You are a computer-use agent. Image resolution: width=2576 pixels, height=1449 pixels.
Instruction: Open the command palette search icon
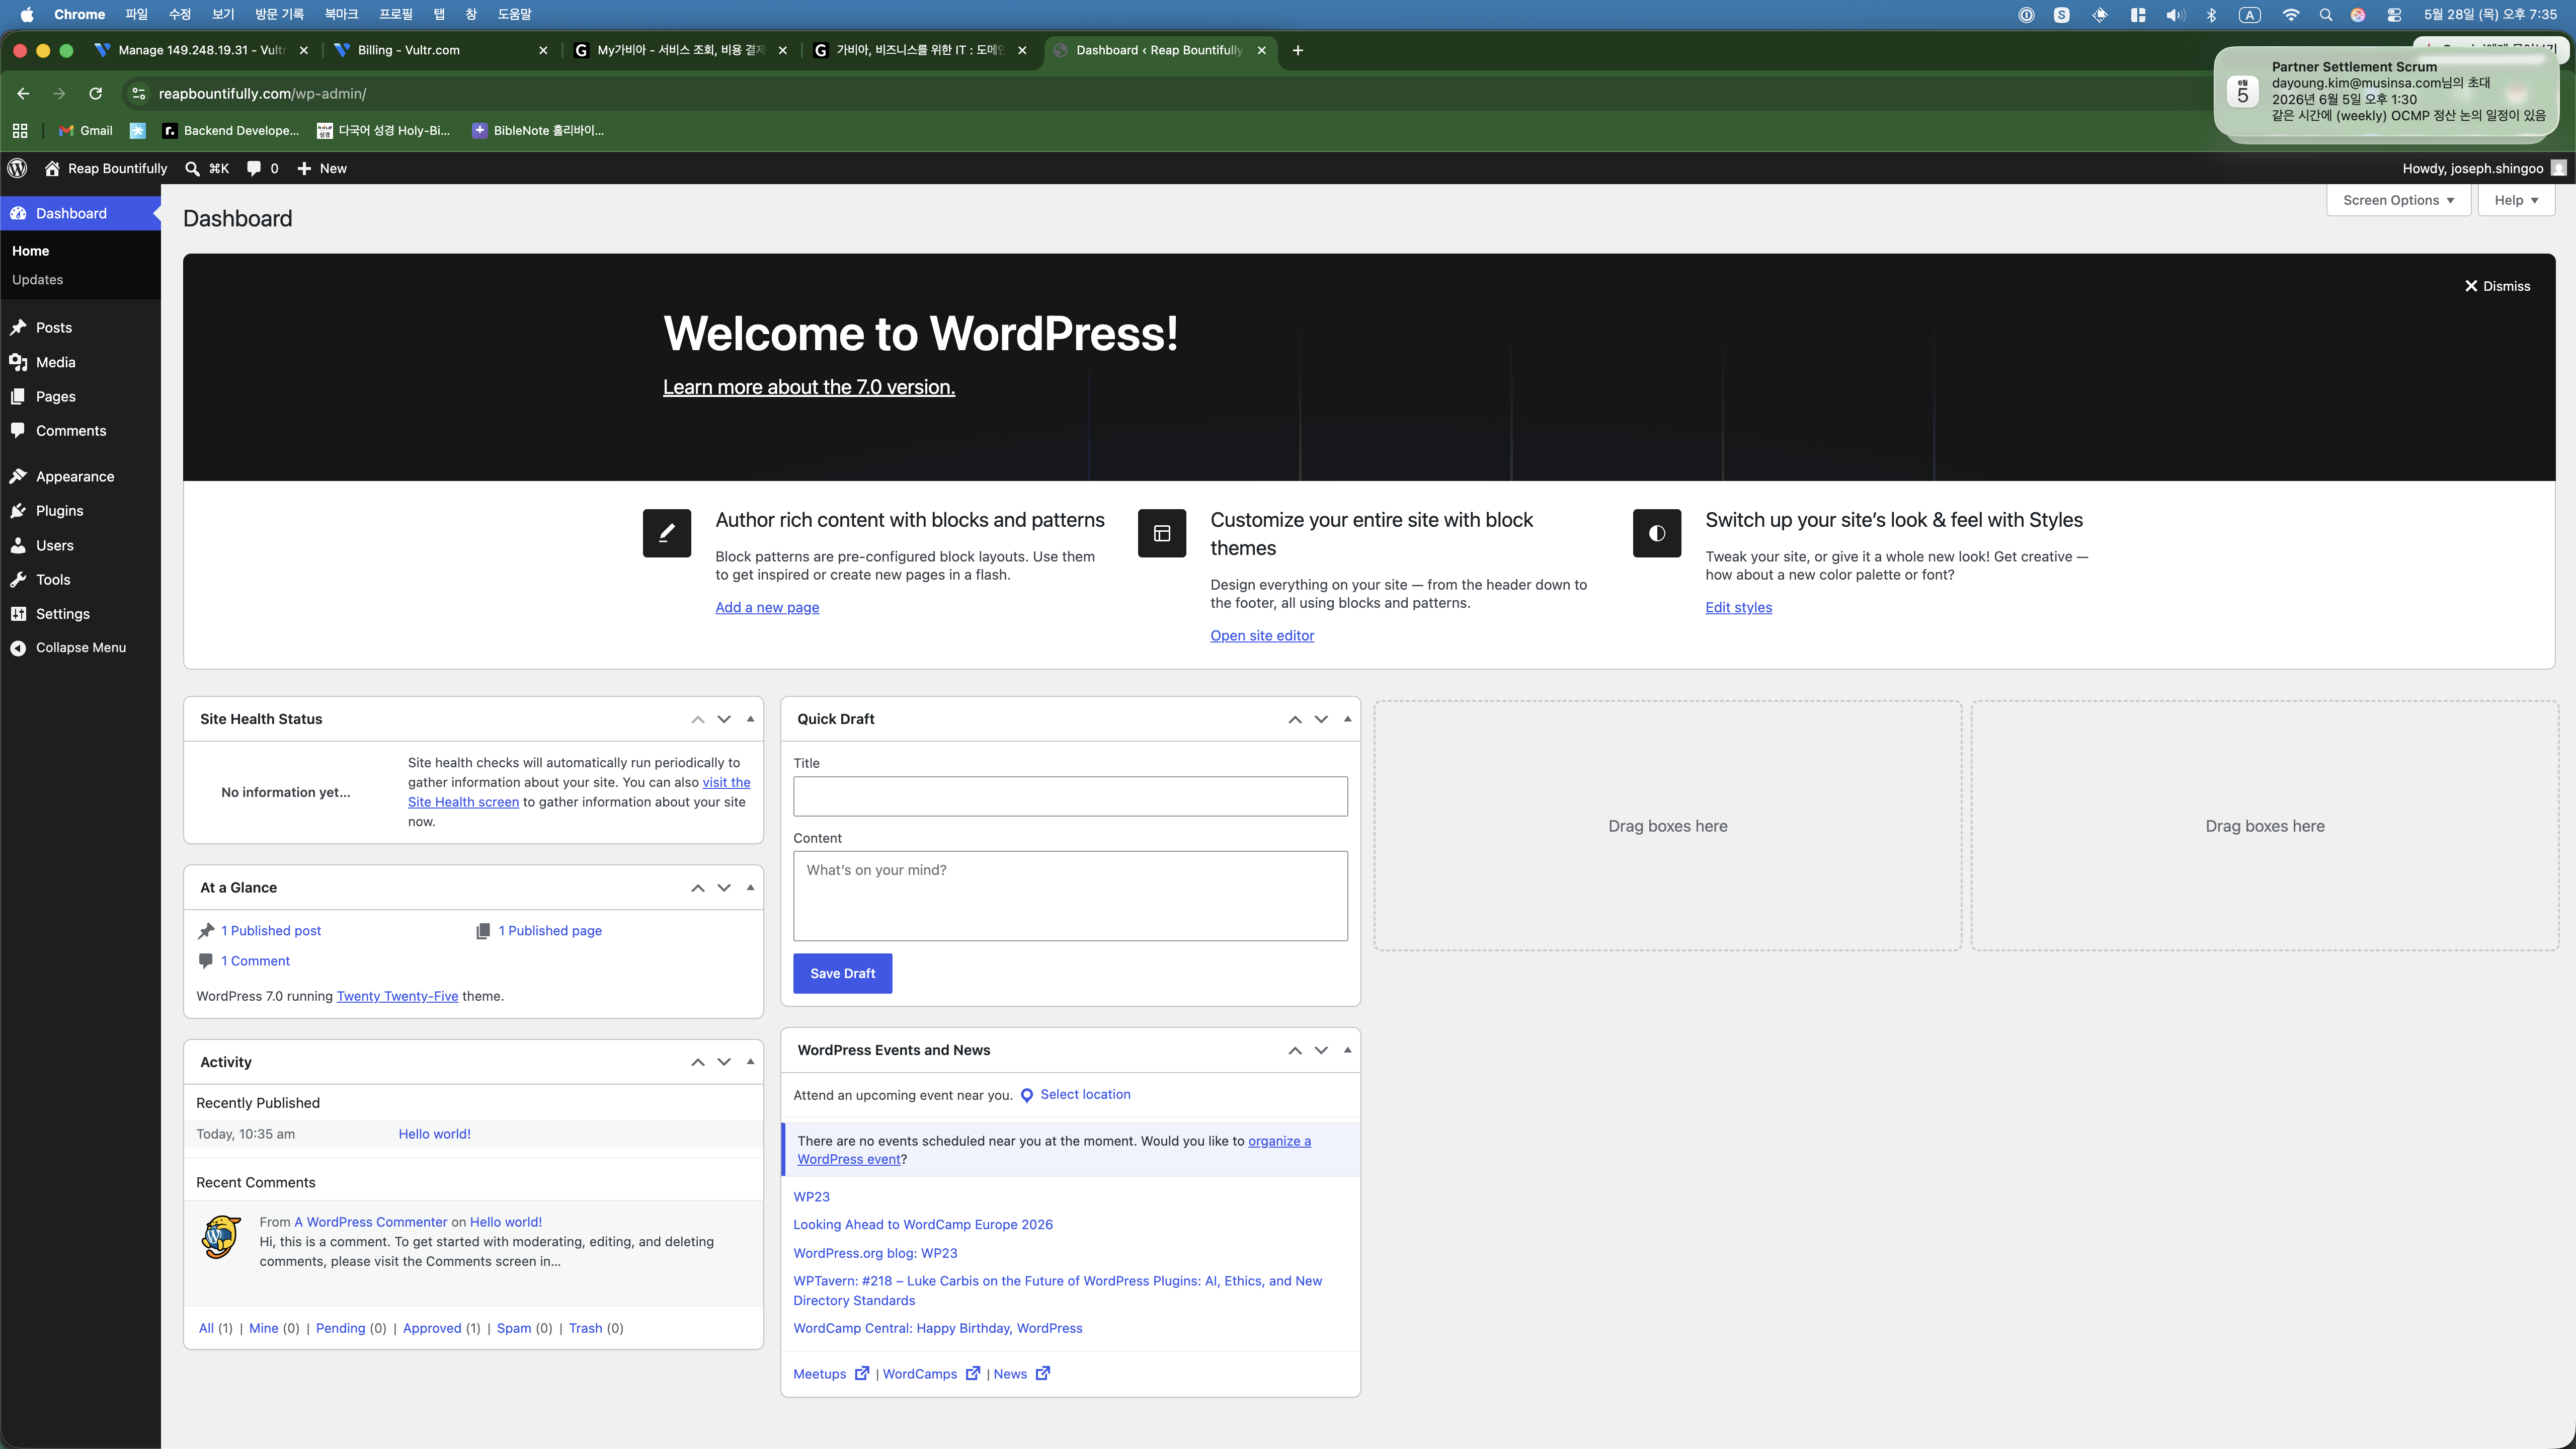[x=192, y=168]
